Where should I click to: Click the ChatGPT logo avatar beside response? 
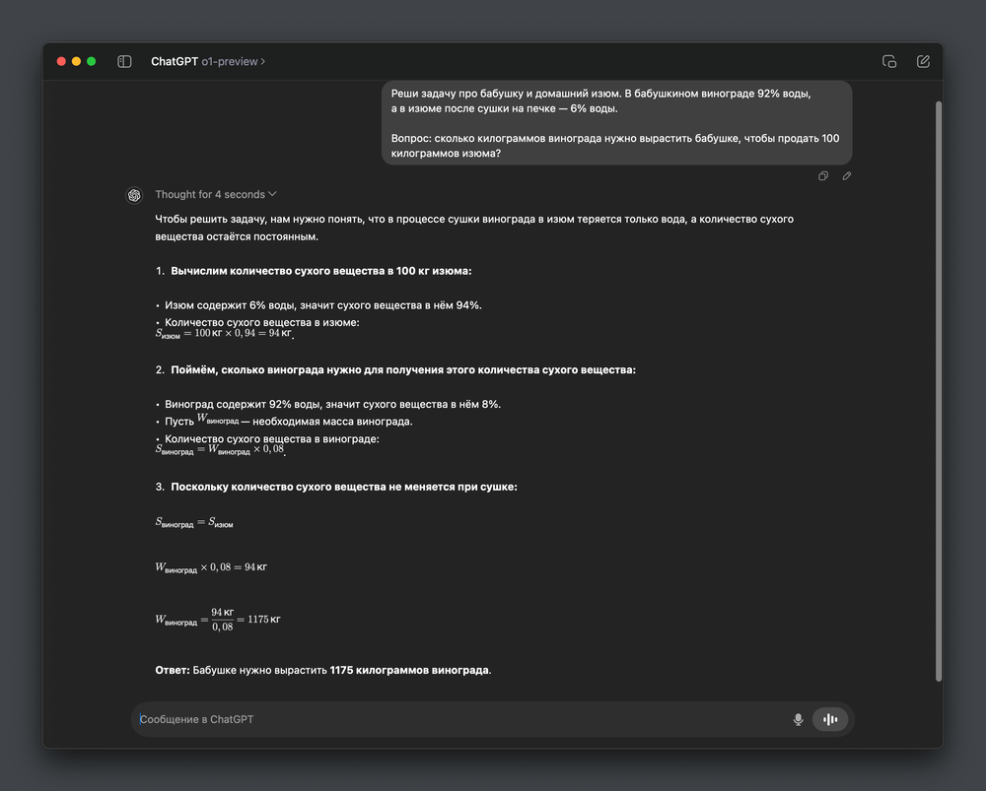point(133,195)
